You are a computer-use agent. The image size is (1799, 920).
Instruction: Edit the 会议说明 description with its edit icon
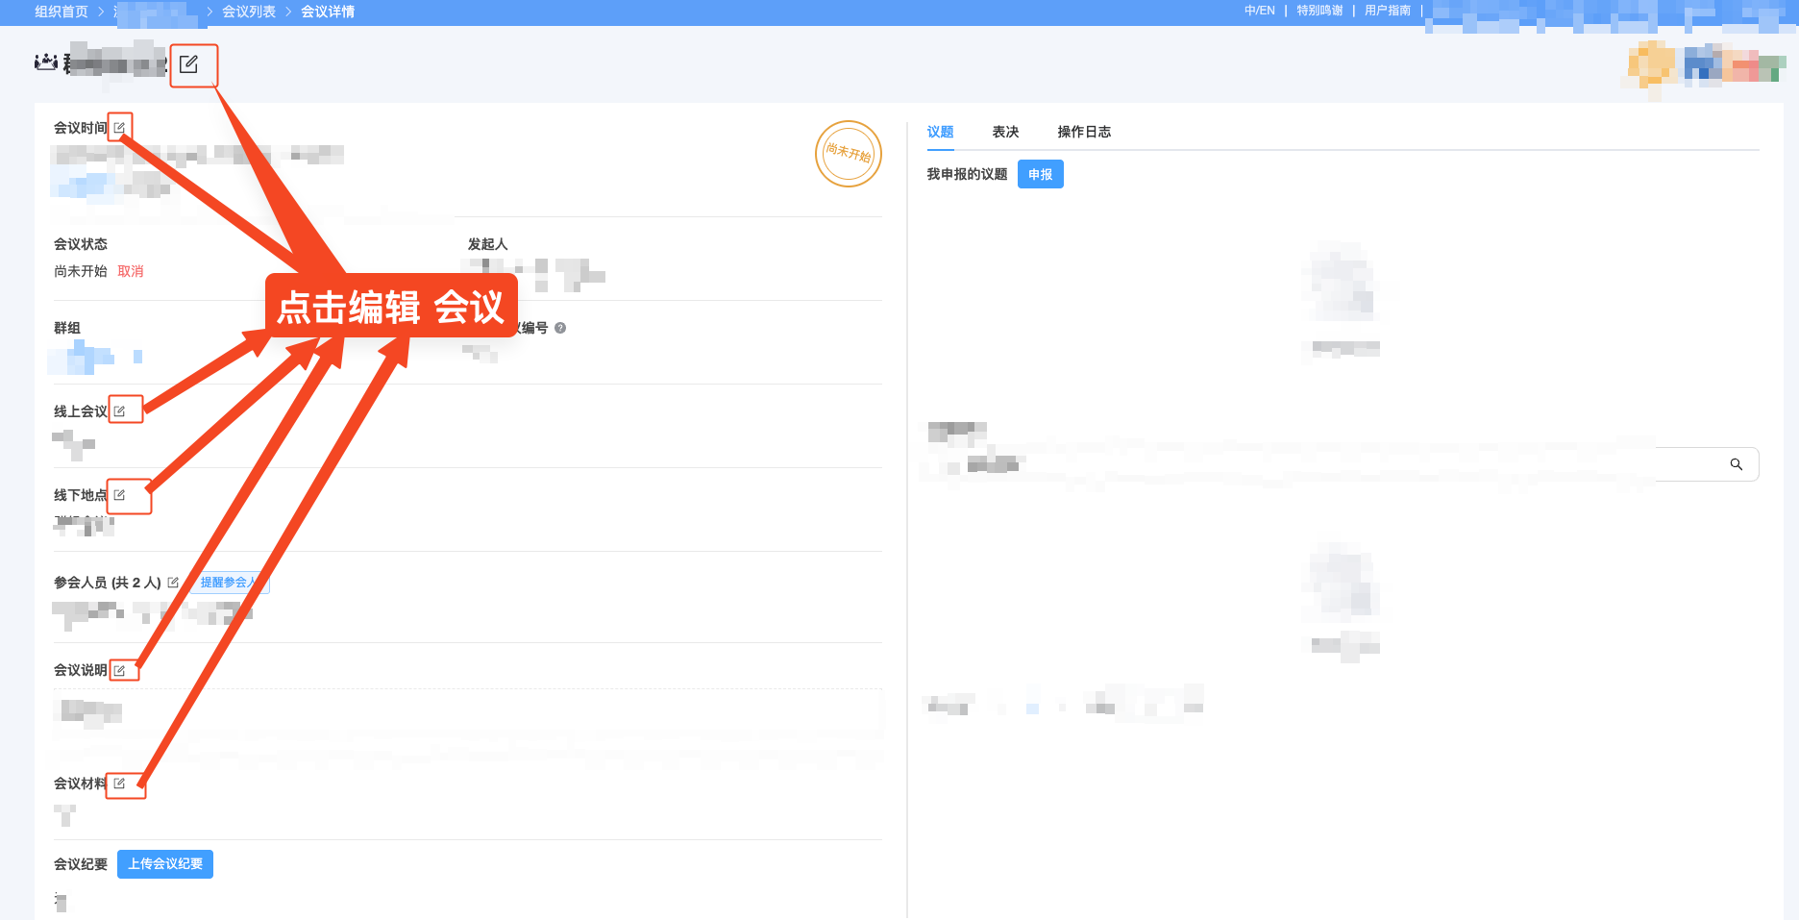click(x=123, y=670)
